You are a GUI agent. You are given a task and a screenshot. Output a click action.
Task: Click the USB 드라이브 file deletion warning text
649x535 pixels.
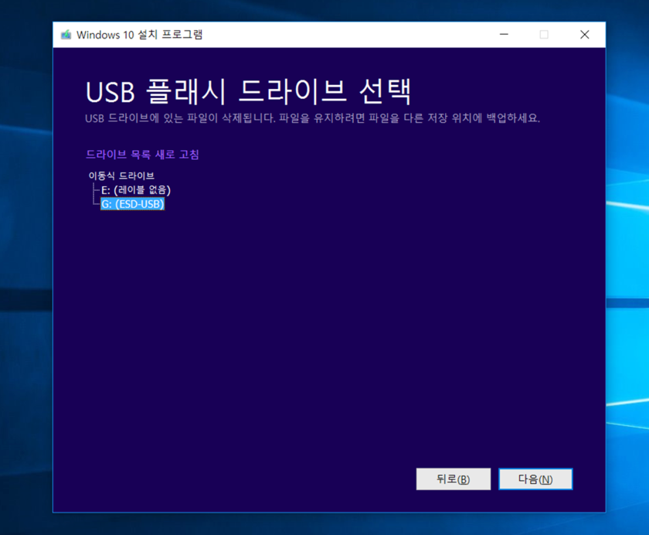point(312,118)
